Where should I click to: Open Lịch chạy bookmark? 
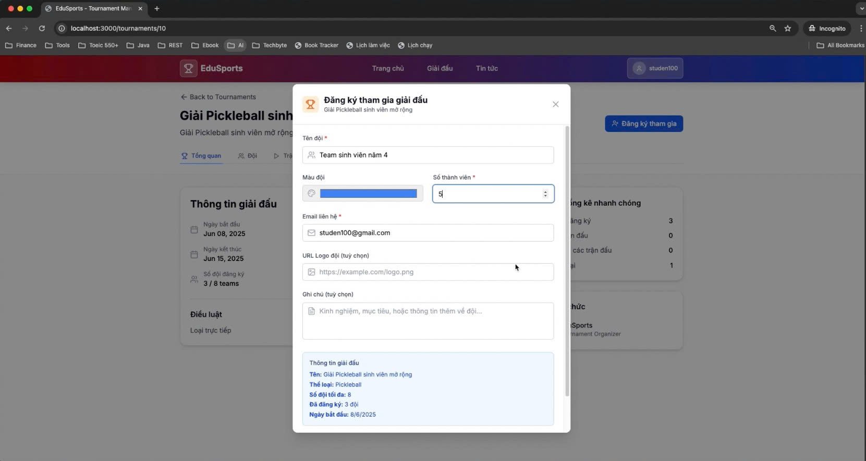(415, 45)
